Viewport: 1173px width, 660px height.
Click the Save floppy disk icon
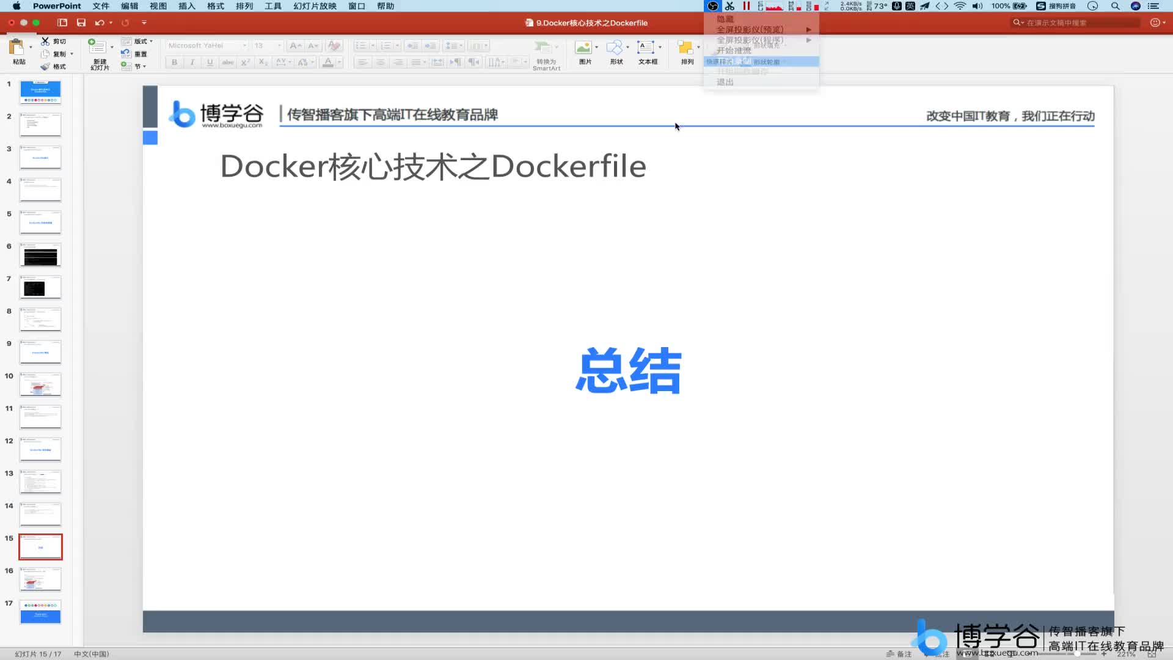(x=81, y=23)
